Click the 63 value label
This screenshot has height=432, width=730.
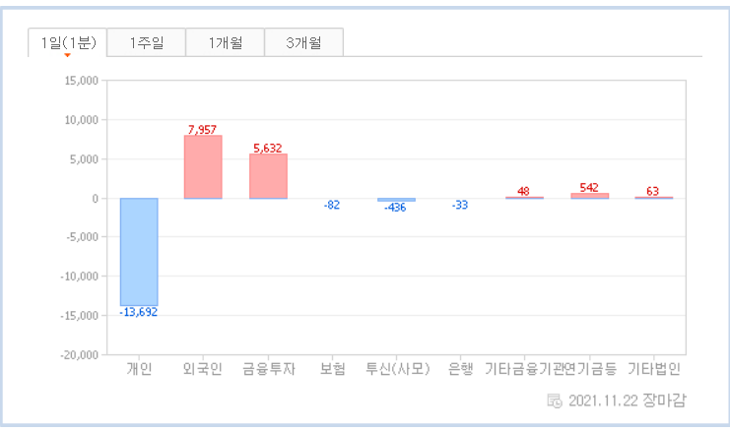tap(653, 191)
